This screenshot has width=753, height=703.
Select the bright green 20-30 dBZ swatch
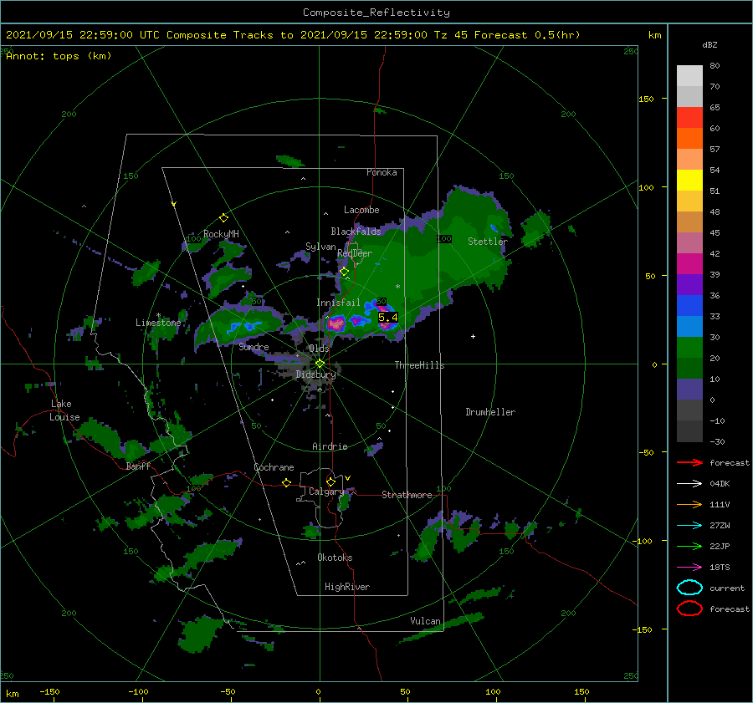pos(689,347)
